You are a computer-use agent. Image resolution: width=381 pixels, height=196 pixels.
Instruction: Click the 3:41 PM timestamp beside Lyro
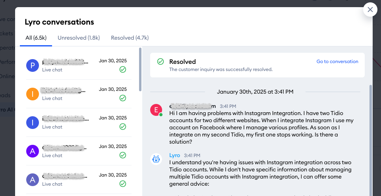point(192,156)
